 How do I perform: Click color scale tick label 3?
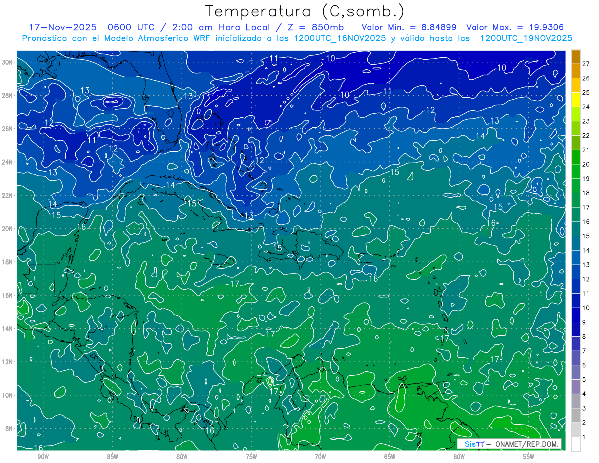[584, 408]
